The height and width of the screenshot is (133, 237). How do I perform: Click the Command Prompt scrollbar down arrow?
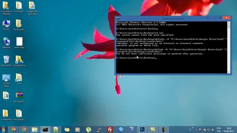tap(229, 72)
